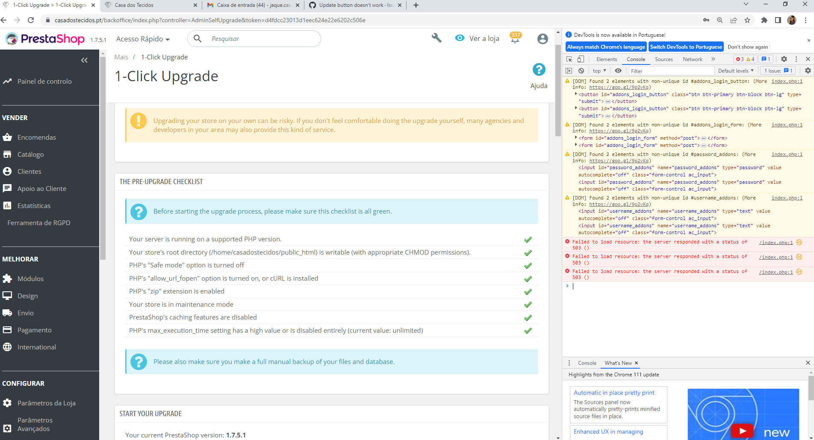814x440 pixels.
Task: Show more DevTools tabs chevron
Action: tap(713, 59)
